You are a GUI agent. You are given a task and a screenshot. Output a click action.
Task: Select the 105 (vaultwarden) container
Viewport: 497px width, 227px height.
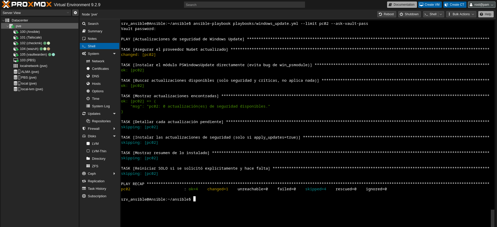point(33,55)
